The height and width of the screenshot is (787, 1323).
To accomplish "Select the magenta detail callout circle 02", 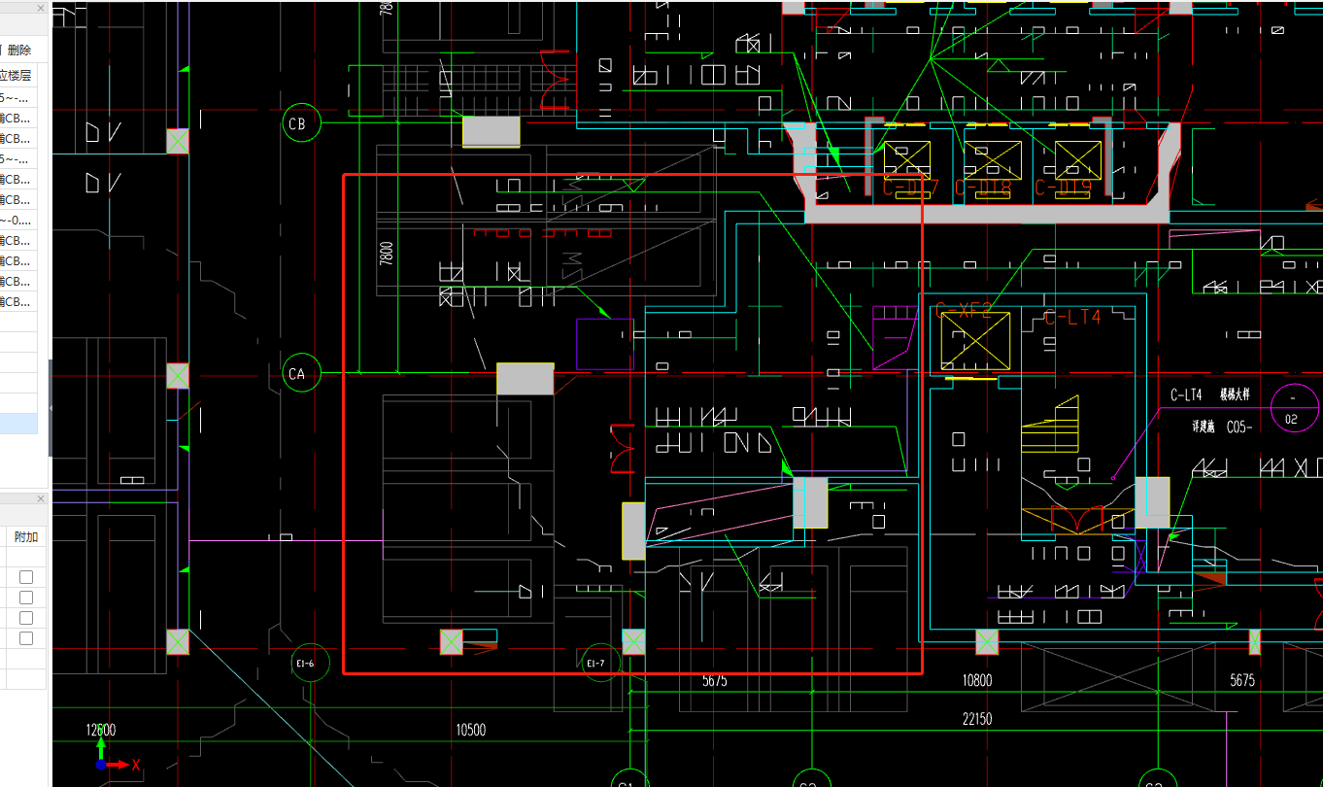I will click(x=1295, y=408).
